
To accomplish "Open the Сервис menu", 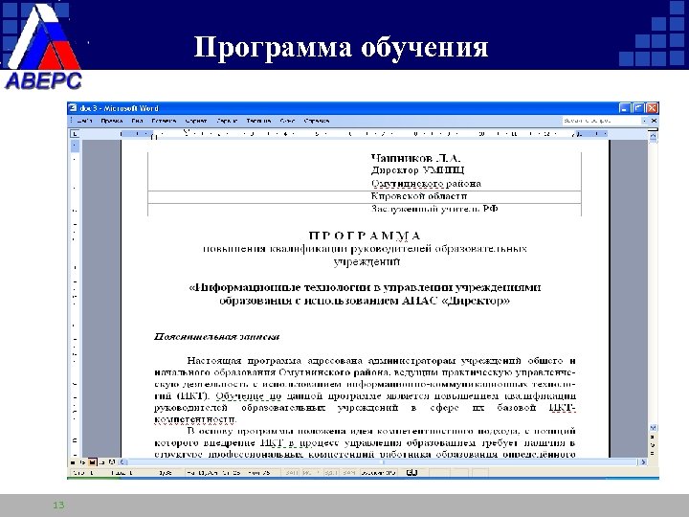I will coord(227,121).
